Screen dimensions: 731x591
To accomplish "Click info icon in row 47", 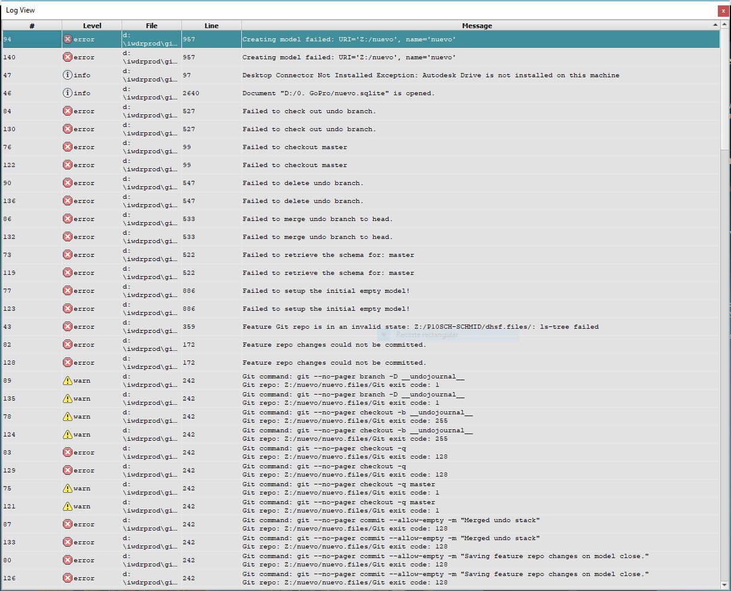I will (68, 75).
